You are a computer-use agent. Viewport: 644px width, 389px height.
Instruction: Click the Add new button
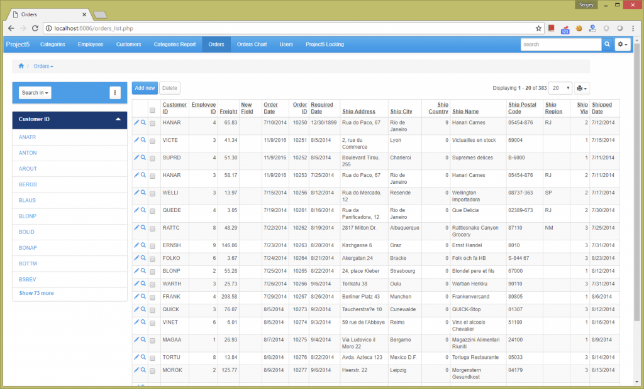[144, 88]
